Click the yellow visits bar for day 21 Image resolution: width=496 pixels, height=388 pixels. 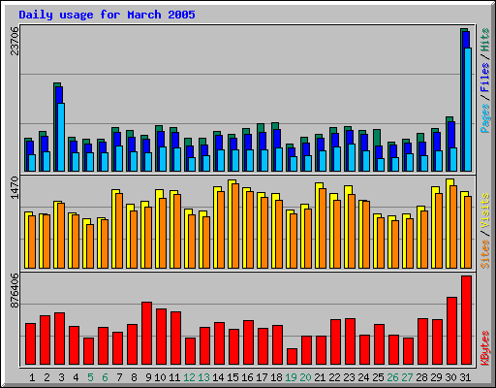click(318, 225)
